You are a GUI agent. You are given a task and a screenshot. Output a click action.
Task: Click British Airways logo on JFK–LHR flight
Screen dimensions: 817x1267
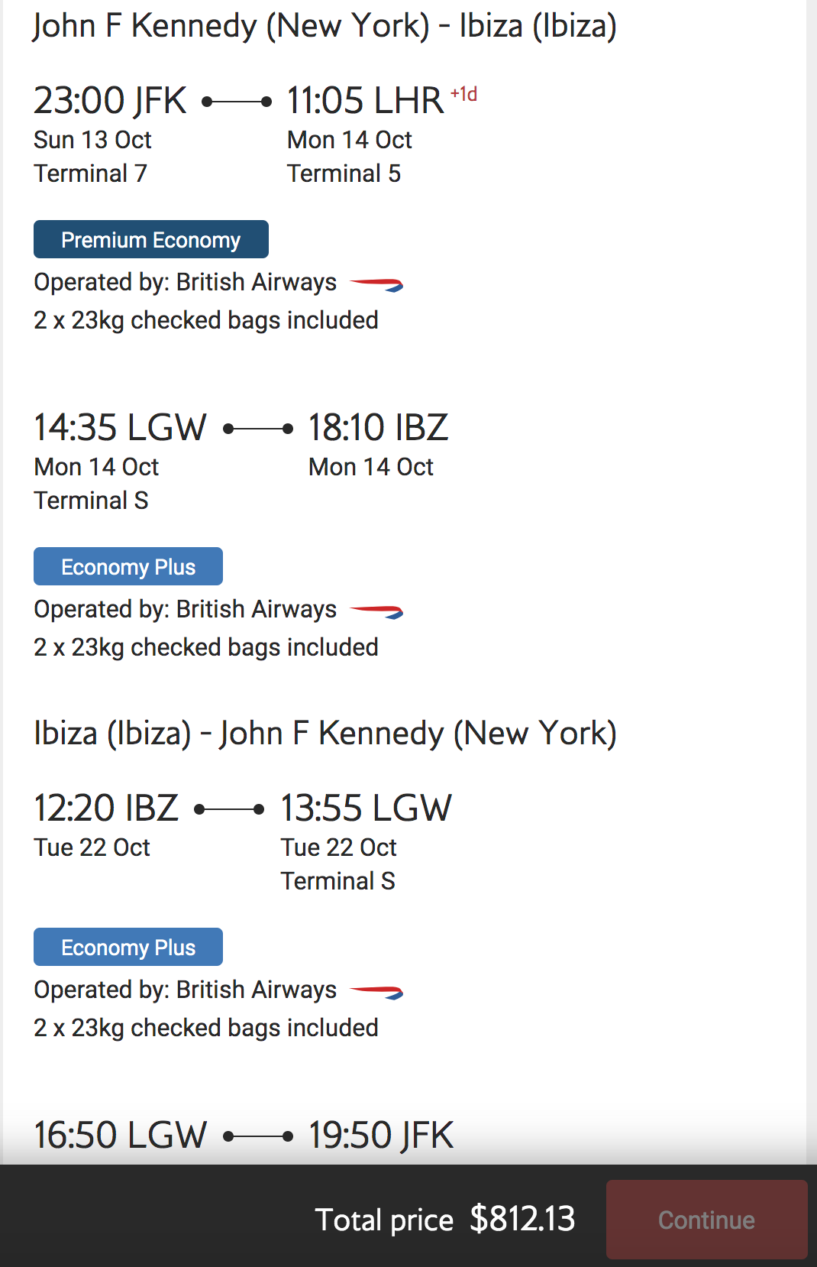376,285
